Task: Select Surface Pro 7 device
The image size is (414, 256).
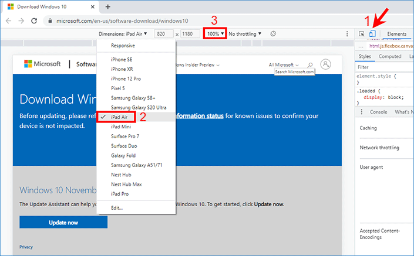Action: click(x=136, y=136)
